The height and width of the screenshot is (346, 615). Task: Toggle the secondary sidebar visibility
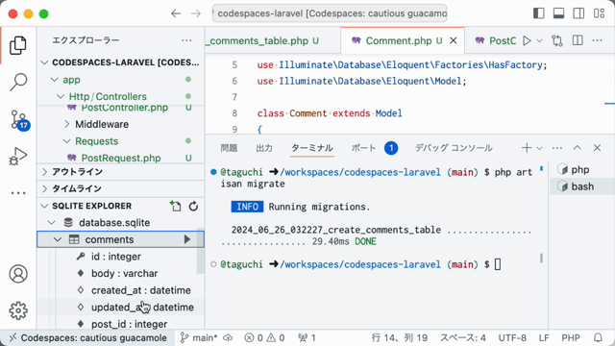point(578,13)
